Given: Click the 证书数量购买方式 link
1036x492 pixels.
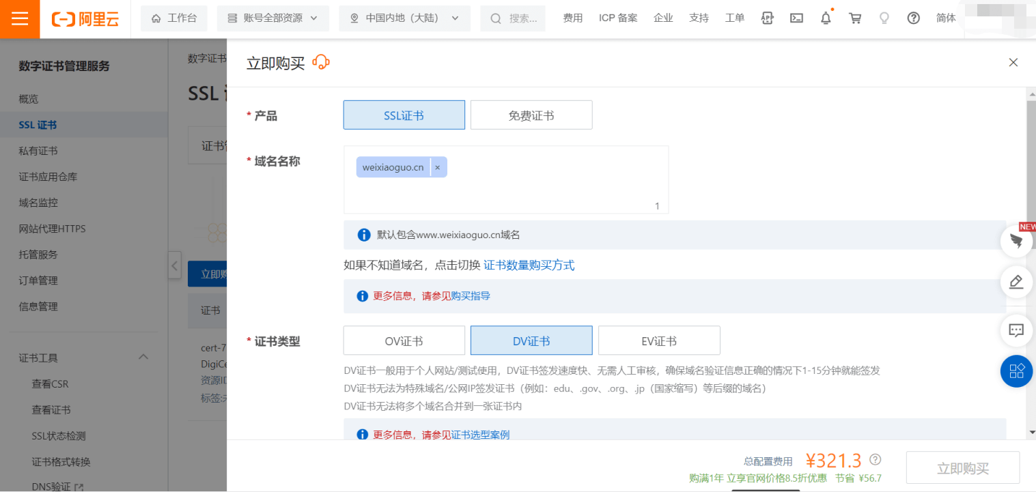Looking at the screenshot, I should click(529, 265).
